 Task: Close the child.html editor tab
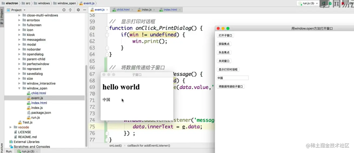coord(132,10)
